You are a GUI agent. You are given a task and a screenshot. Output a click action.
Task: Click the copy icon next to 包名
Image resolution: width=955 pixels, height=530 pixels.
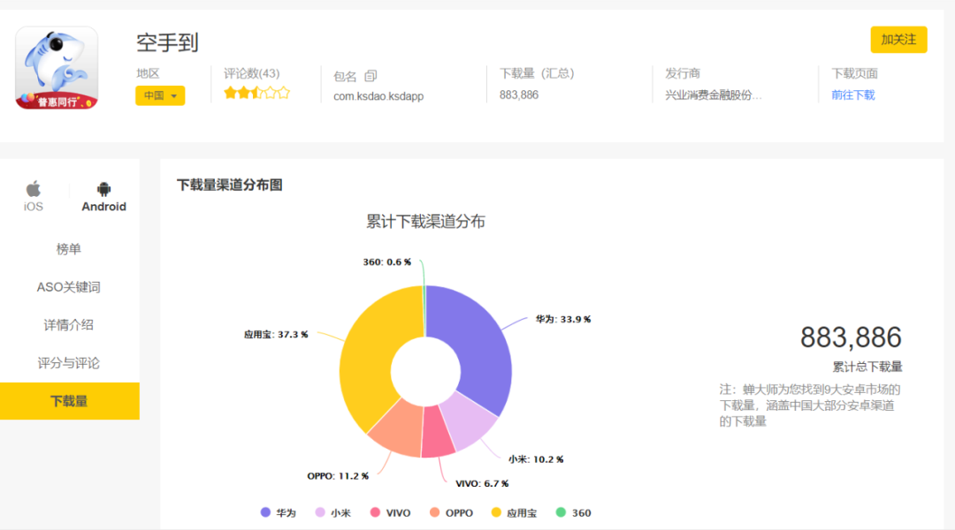(371, 76)
